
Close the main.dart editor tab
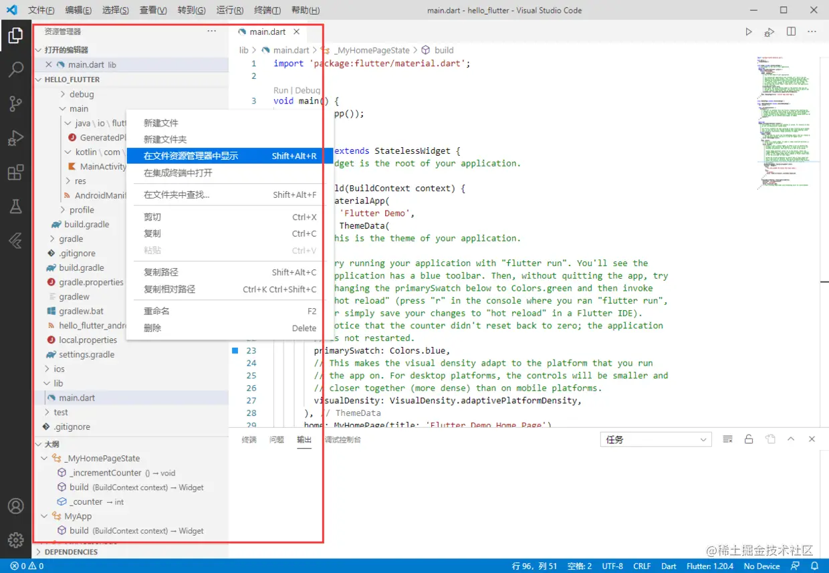296,31
